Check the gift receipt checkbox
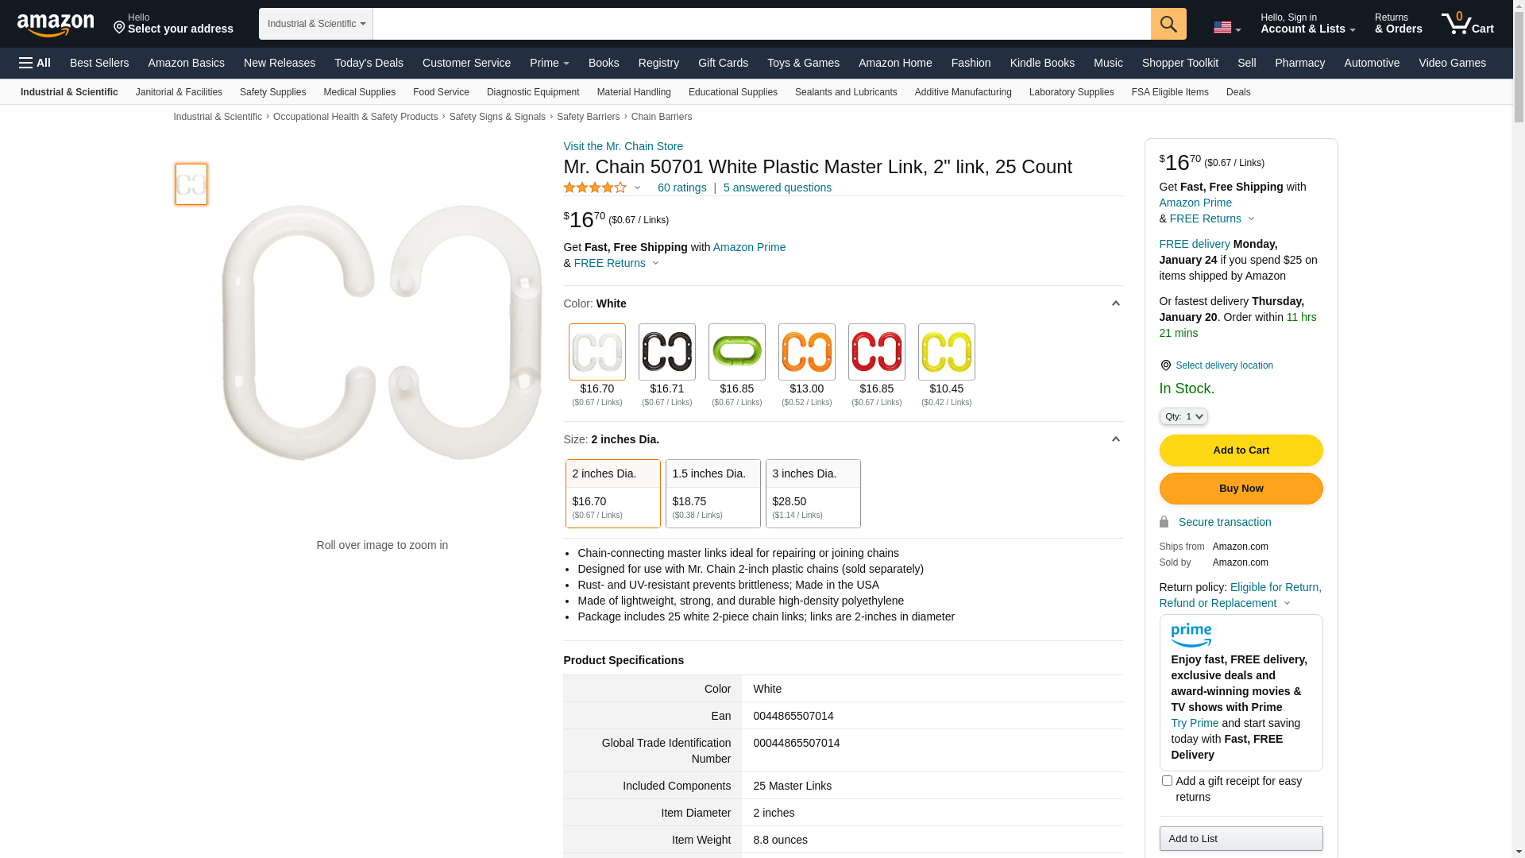Image resolution: width=1525 pixels, height=858 pixels. (x=1167, y=781)
